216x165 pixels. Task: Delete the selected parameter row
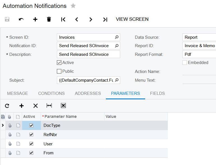click(x=36, y=106)
